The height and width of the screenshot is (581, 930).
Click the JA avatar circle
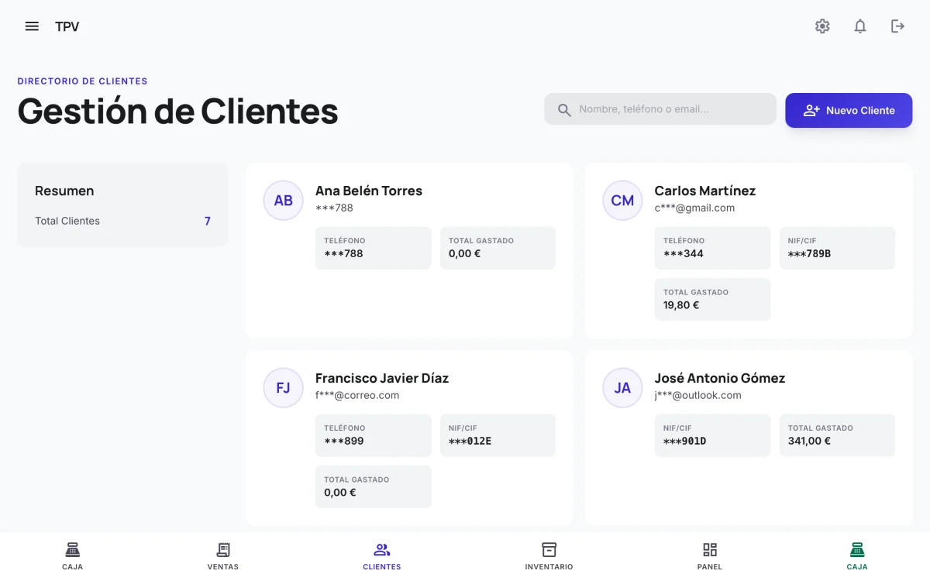click(622, 388)
